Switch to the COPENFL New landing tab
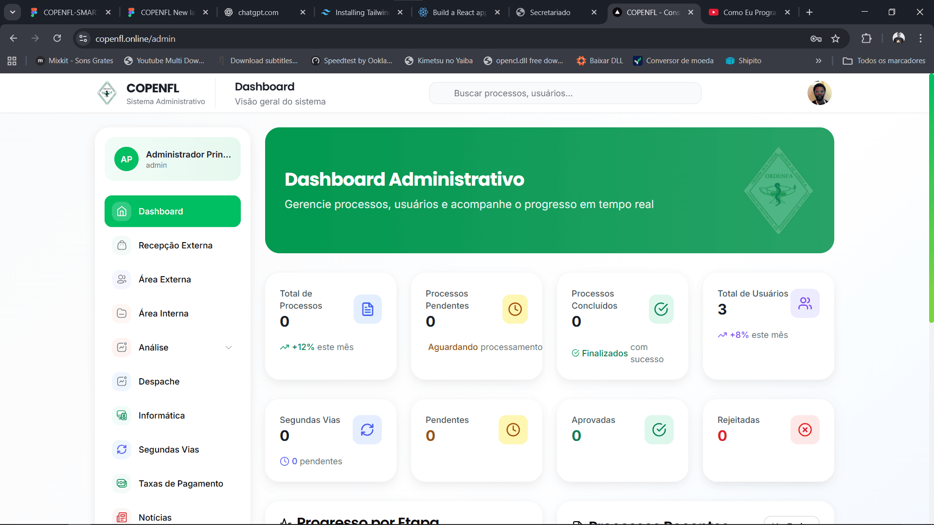 coord(167,12)
